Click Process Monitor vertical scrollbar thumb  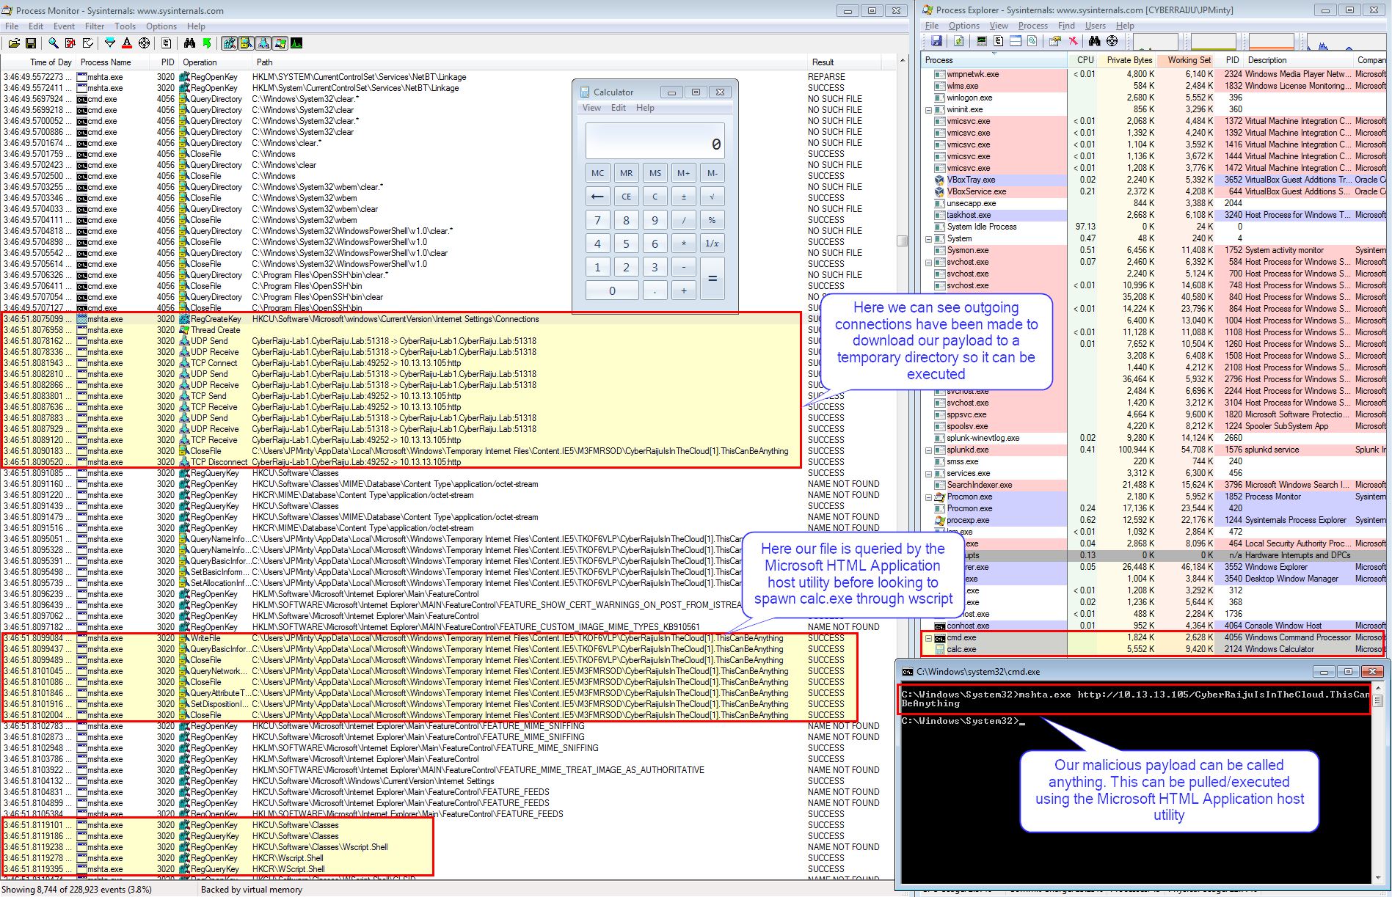902,241
